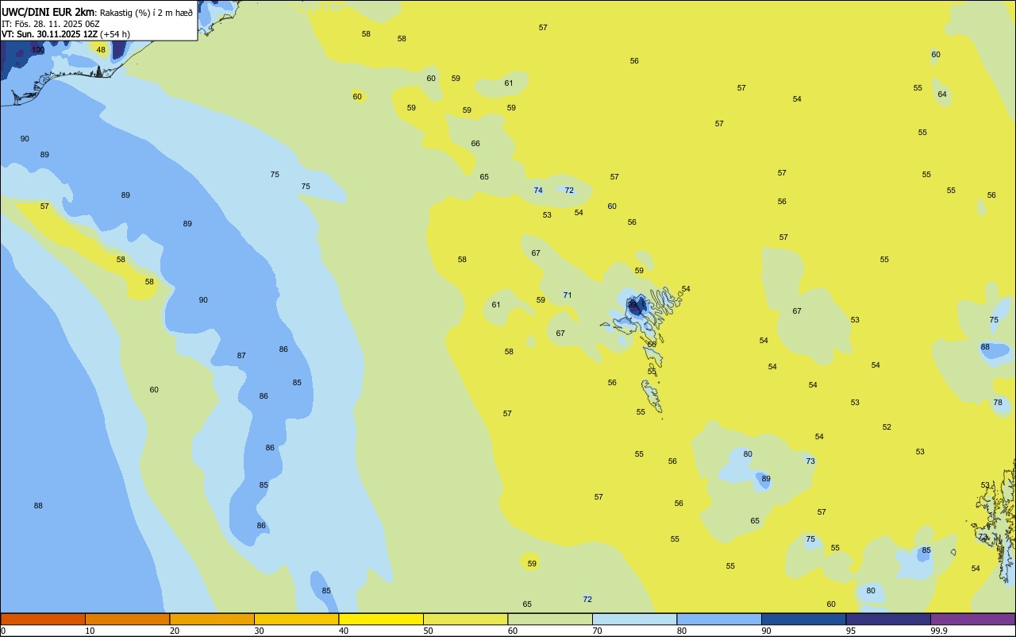Click the 90–95 dark blue legend swatch
The height and width of the screenshot is (637, 1016).
[803, 619]
